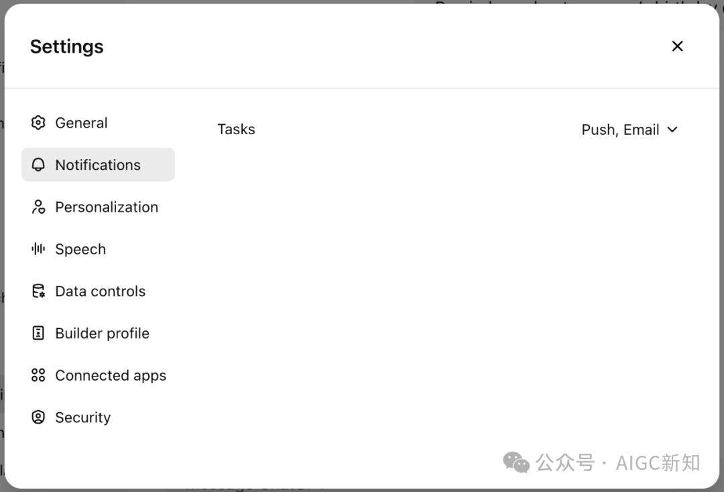Click the Tasks notification row

236,129
